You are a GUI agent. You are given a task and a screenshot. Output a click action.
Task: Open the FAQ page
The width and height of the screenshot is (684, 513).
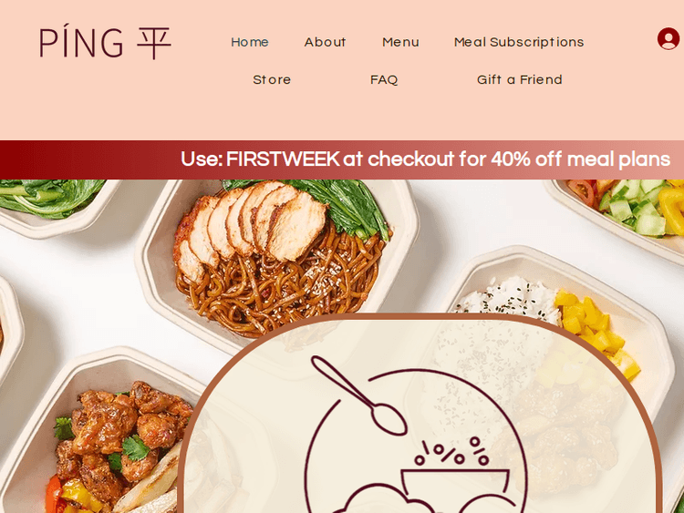pyautogui.click(x=384, y=80)
